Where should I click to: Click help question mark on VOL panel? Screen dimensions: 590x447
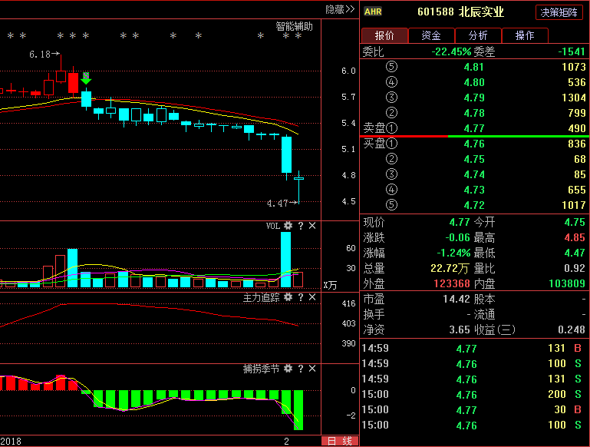301,226
